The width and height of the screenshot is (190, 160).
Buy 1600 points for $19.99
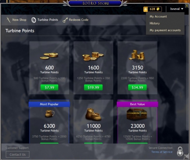tap(93, 88)
